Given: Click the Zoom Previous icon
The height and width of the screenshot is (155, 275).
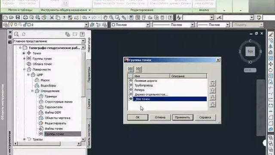Looking at the screenshot, I should 124,17.
